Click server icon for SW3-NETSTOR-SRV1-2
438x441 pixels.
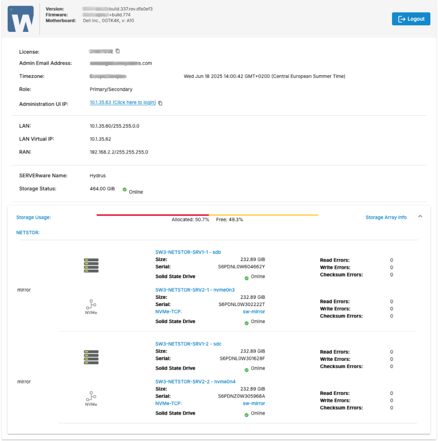pos(91,357)
